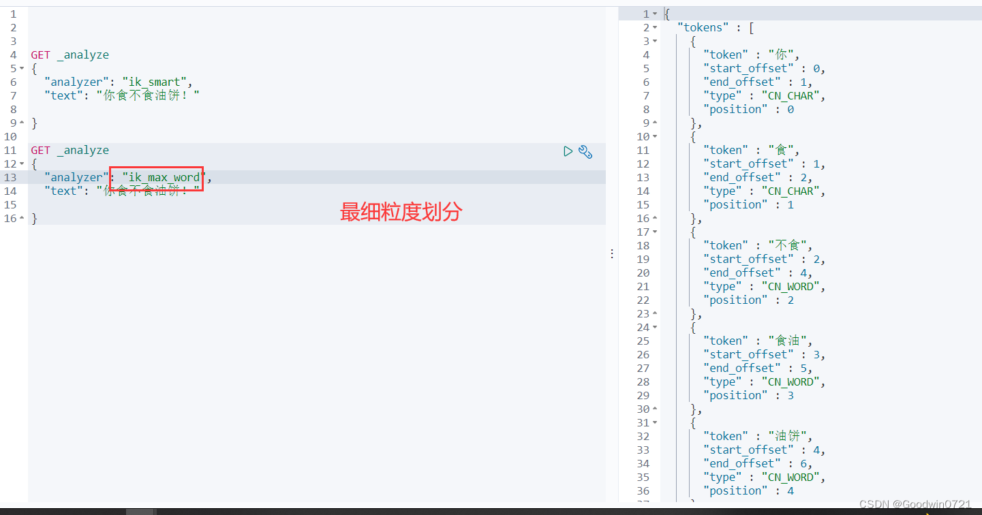Screen dimensions: 982x515
Task: Run the ik_max_word request with the play icon
Action: [x=568, y=151]
